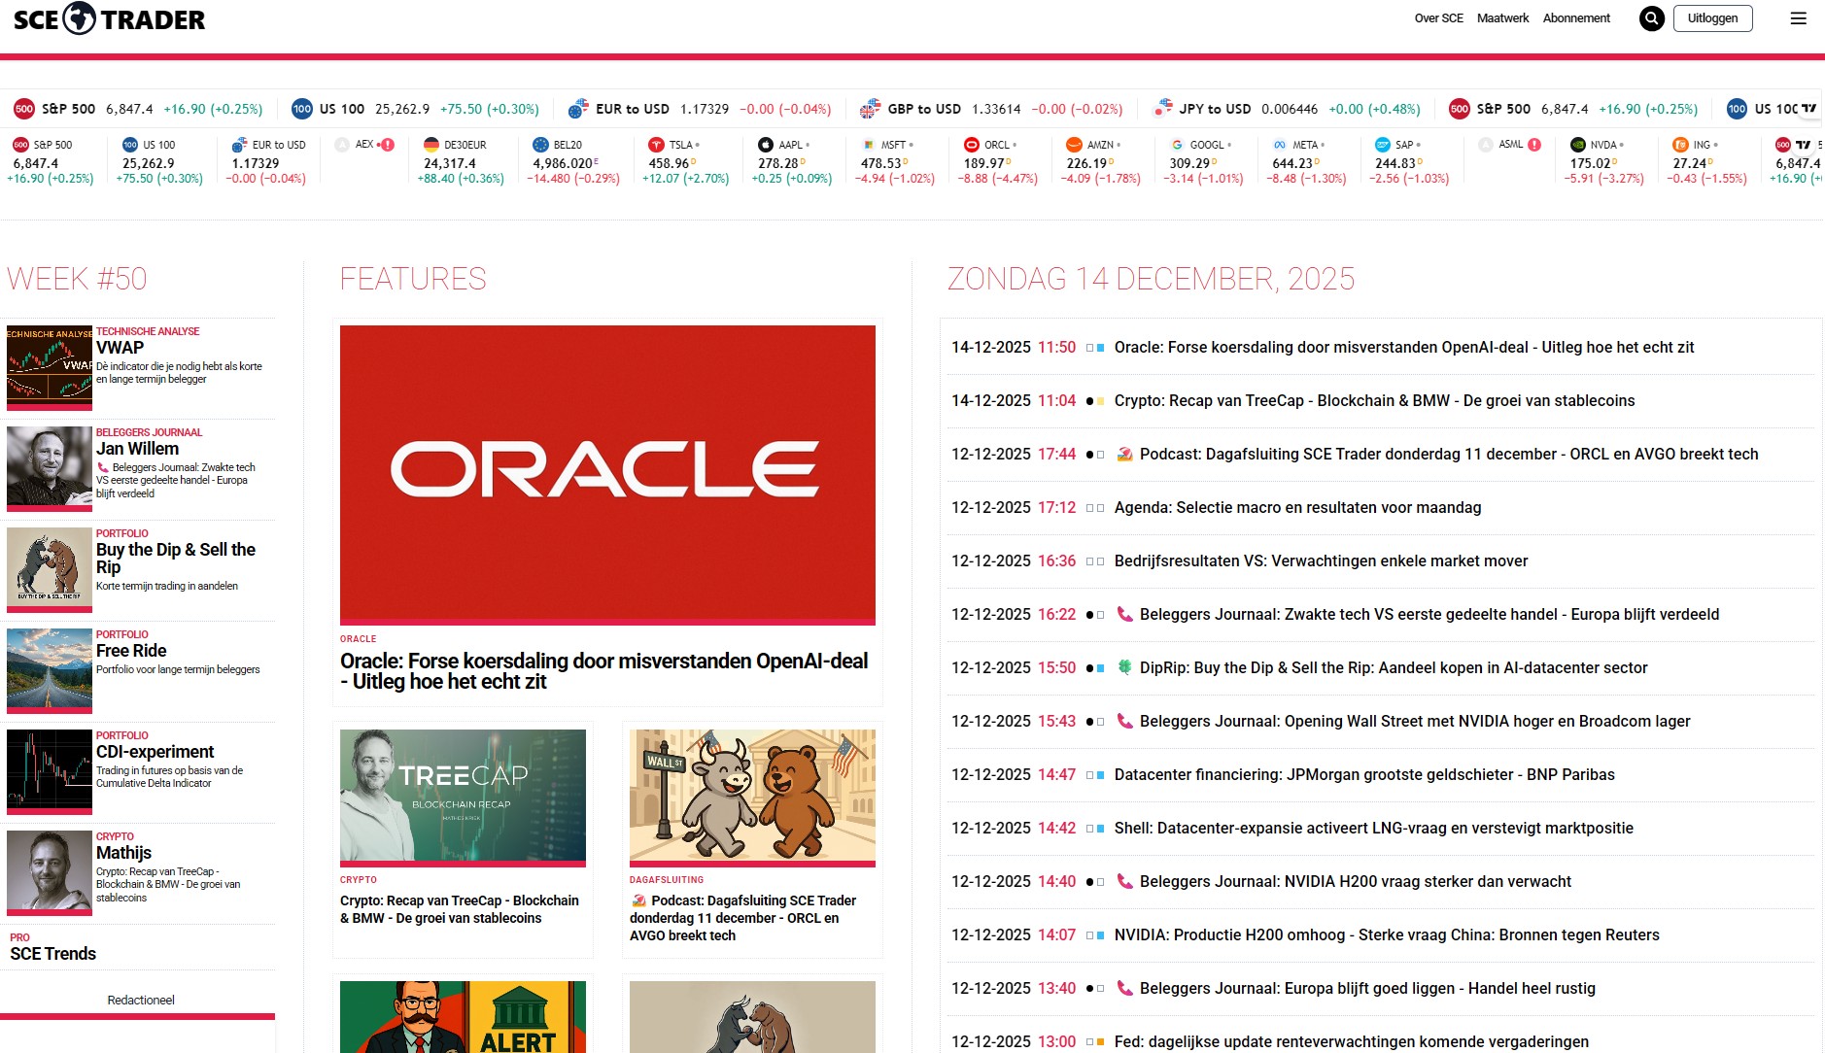Viewport: 1825px width, 1053px height.
Task: Click the phone icon in the 15:43 news row
Action: click(x=1124, y=721)
